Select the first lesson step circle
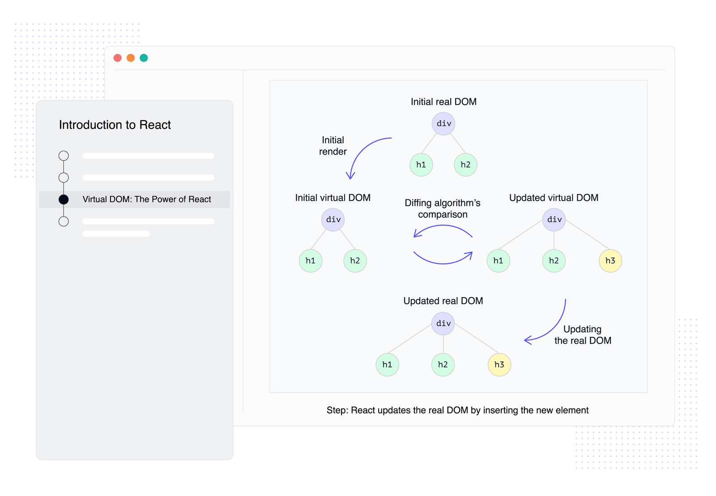This screenshot has height=496, width=716. click(x=64, y=156)
